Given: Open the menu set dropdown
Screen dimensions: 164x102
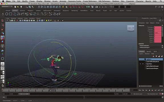Looking at the screenshot, I should click(x=7, y=7).
